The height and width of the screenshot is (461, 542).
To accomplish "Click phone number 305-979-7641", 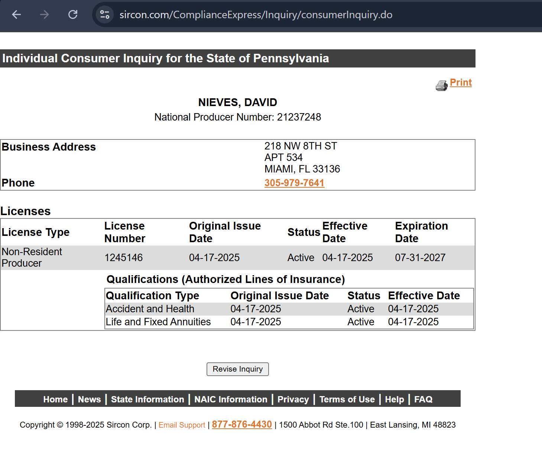I will pos(294,183).
